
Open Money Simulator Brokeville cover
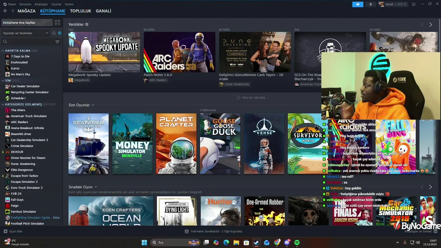(132, 144)
